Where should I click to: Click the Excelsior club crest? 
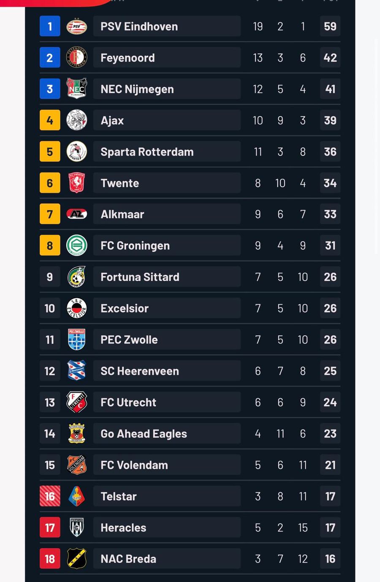pos(76,308)
